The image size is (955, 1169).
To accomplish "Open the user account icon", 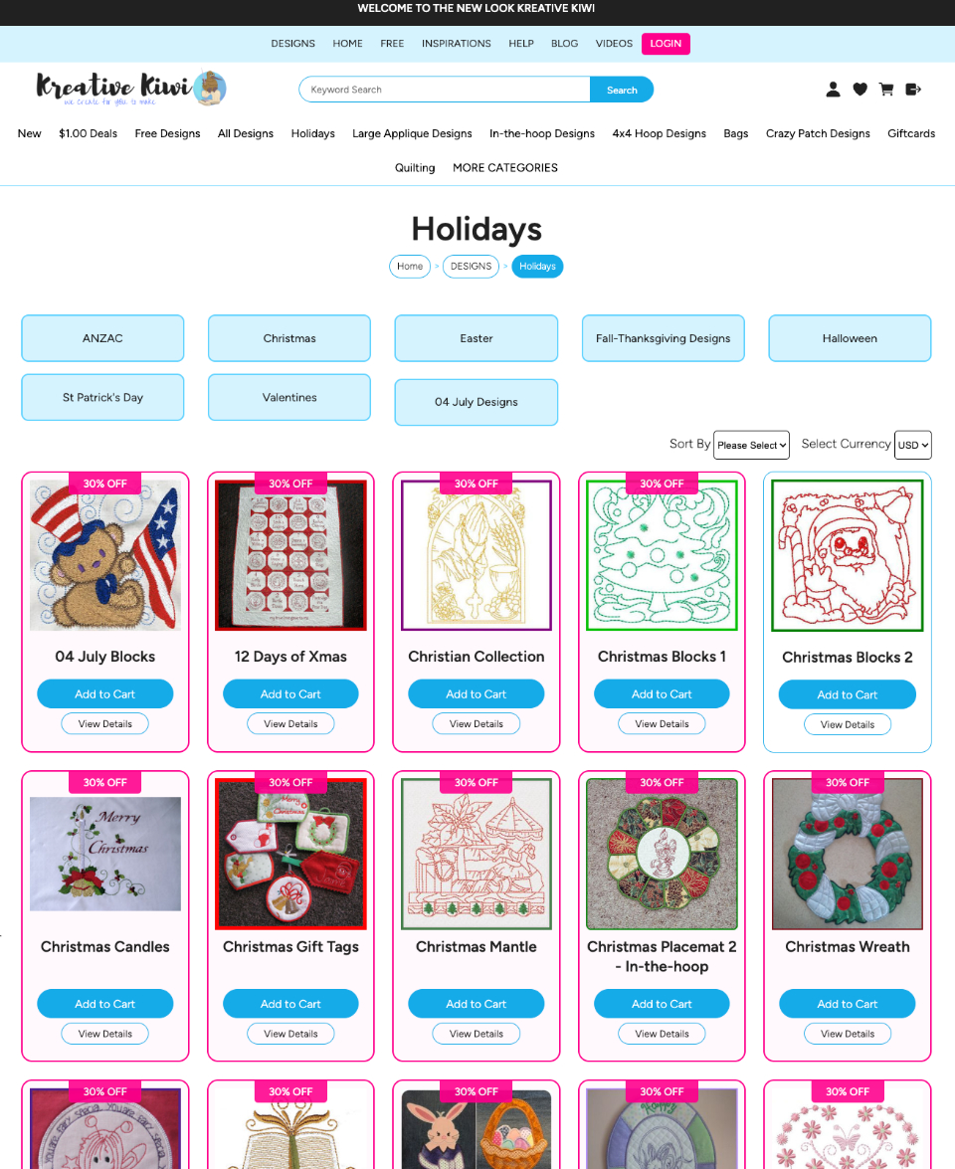I will coord(833,90).
